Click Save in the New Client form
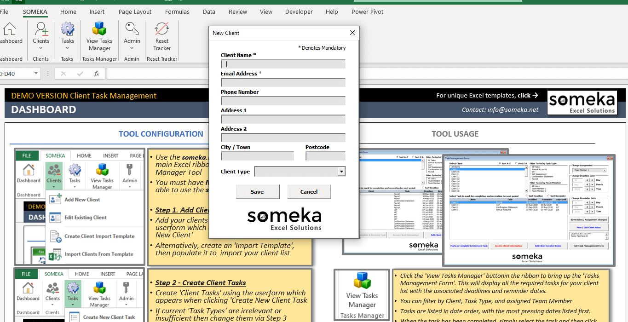 coord(257,192)
